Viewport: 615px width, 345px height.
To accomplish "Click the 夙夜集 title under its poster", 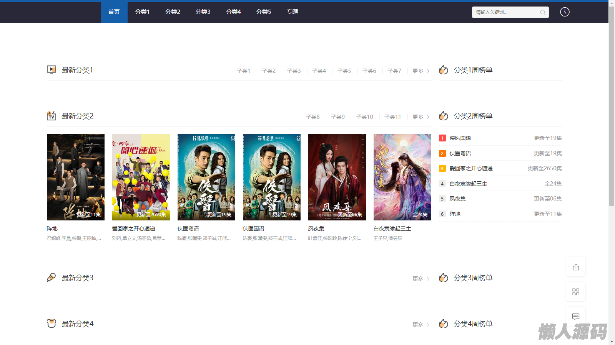I will point(316,228).
